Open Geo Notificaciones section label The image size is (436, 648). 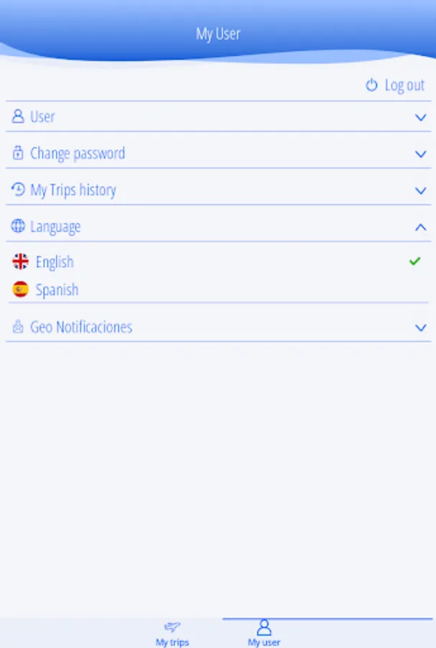tap(81, 327)
